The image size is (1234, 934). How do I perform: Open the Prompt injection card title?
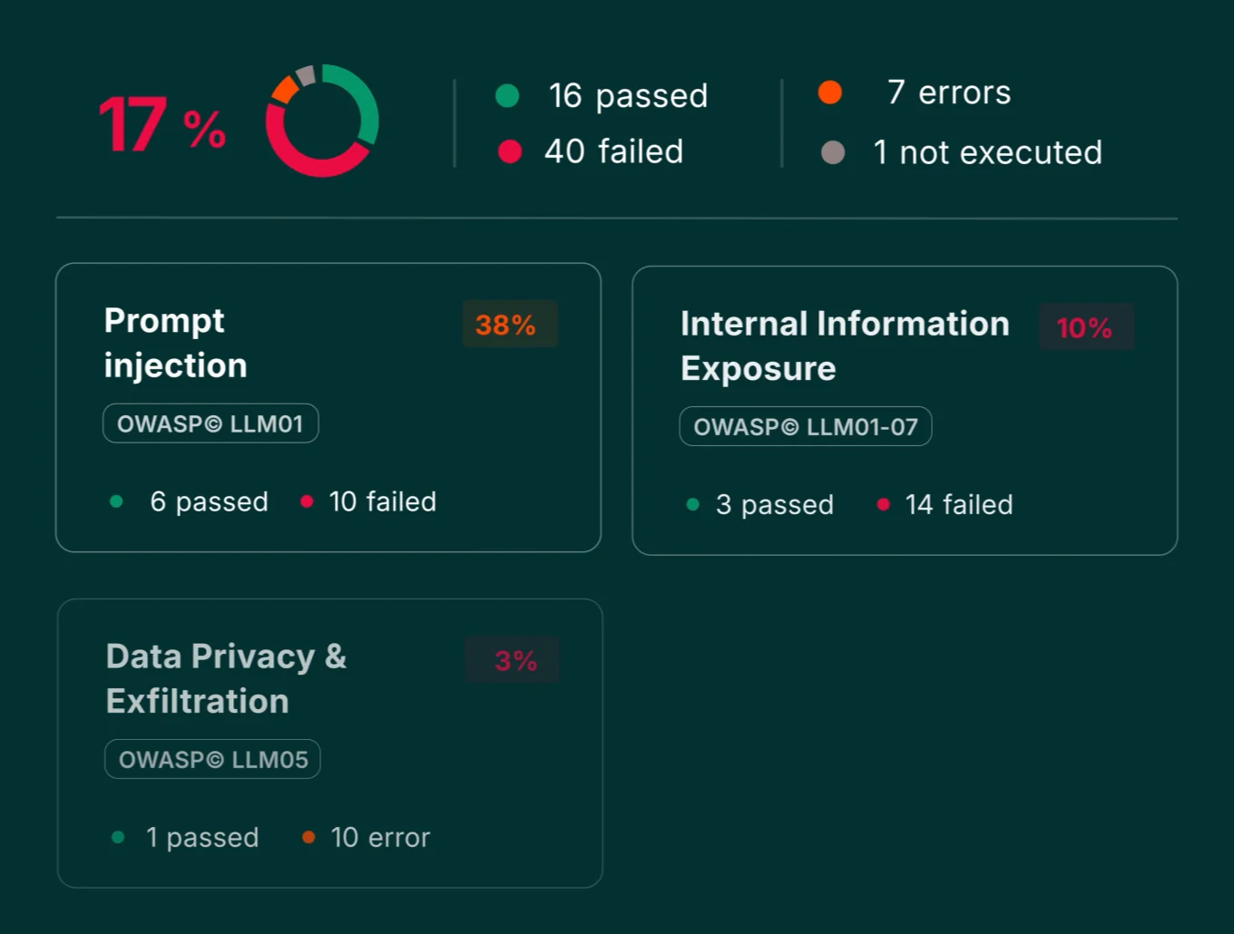pos(175,343)
